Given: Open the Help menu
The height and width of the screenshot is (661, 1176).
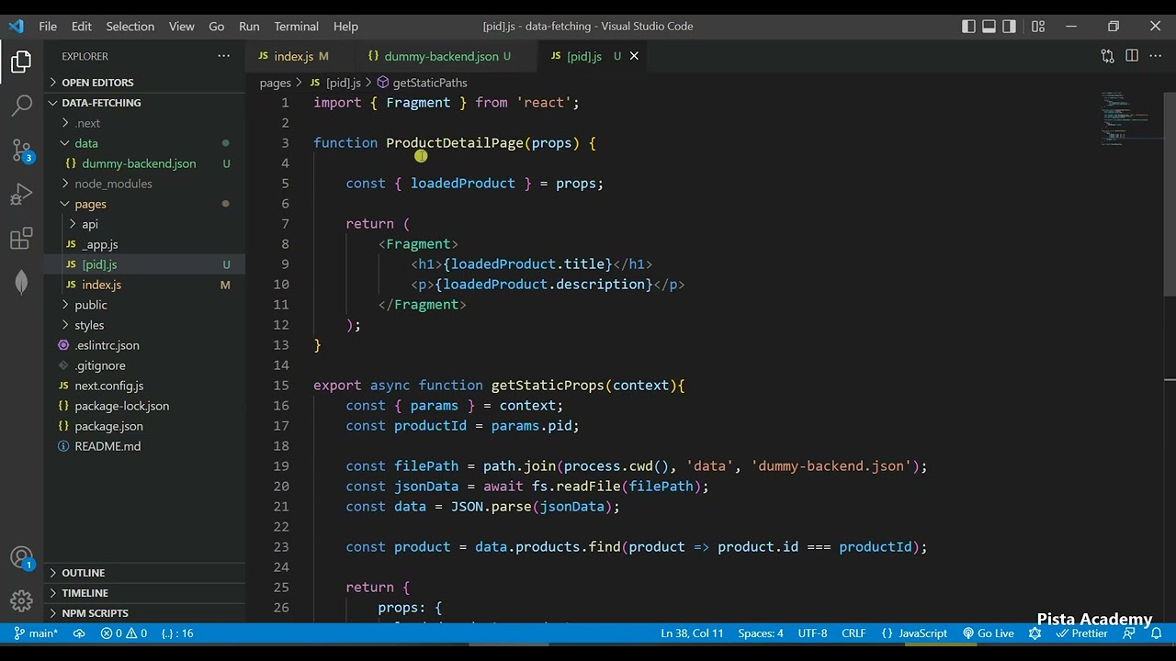Looking at the screenshot, I should click(345, 27).
